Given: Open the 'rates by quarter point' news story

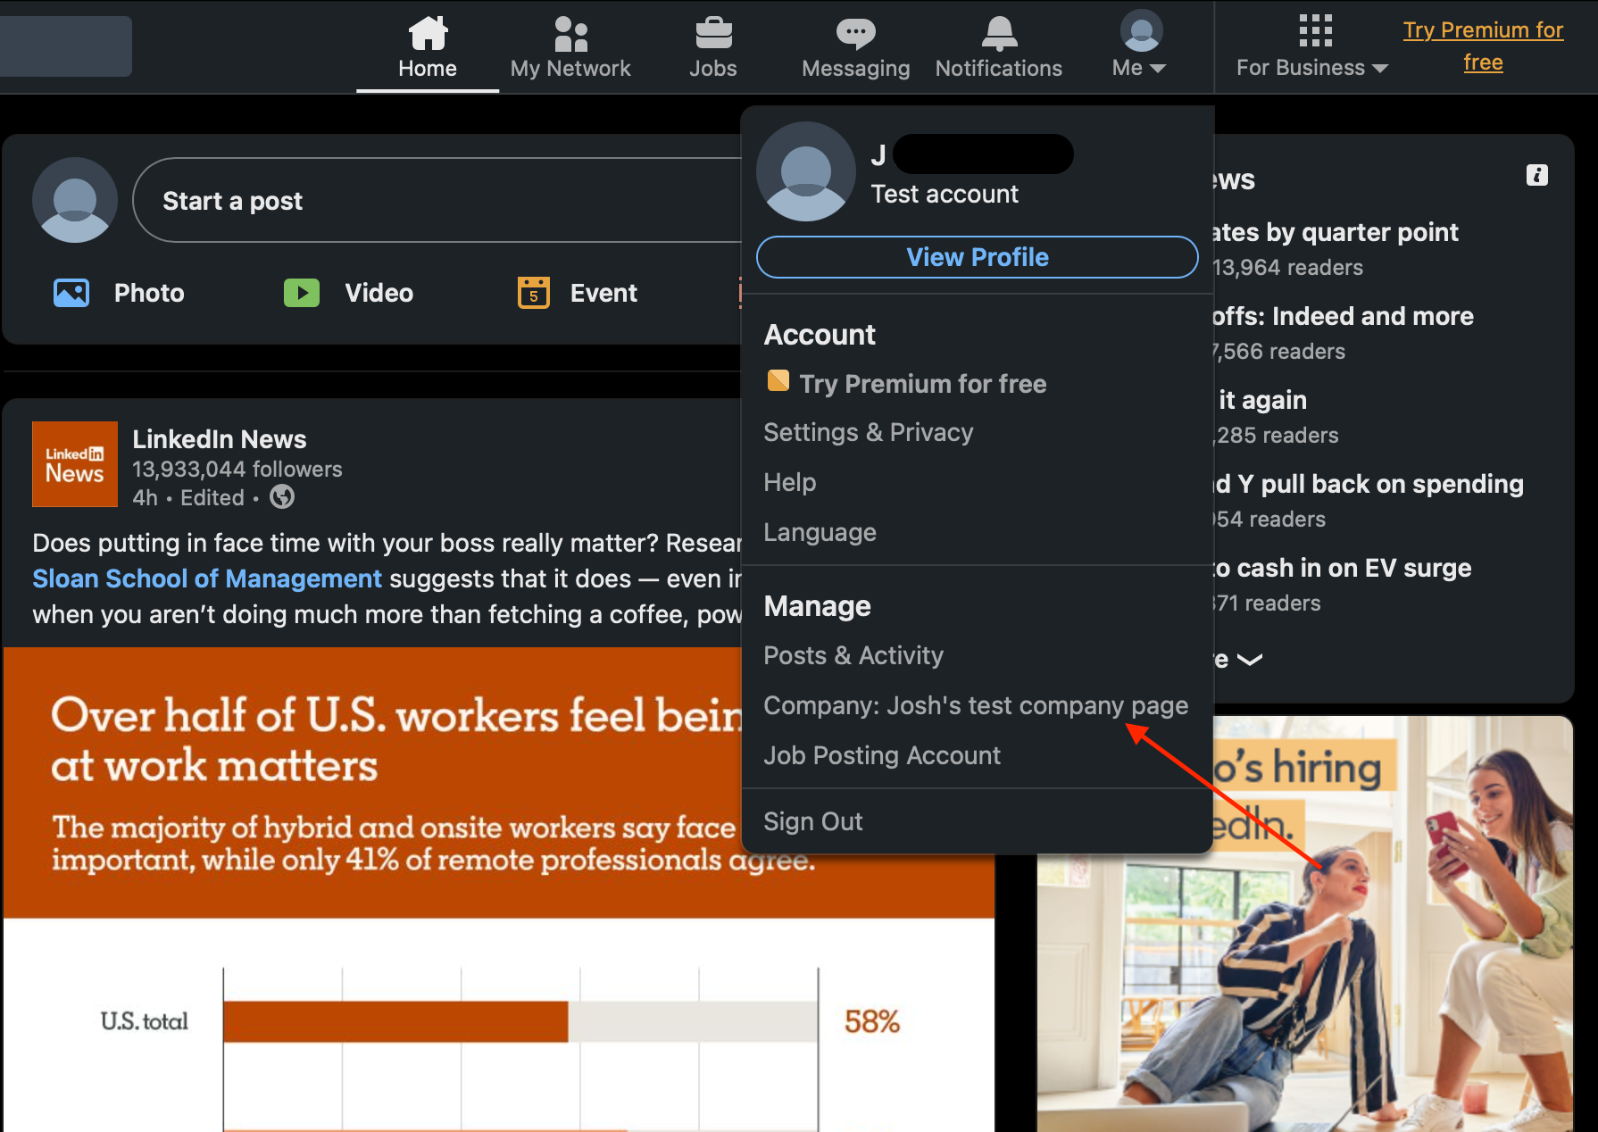Looking at the screenshot, I should [x=1336, y=233].
